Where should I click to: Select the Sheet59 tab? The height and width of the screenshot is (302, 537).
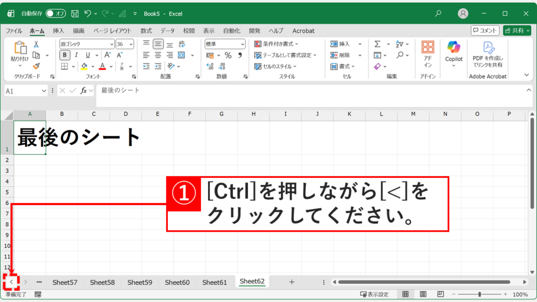coord(139,282)
